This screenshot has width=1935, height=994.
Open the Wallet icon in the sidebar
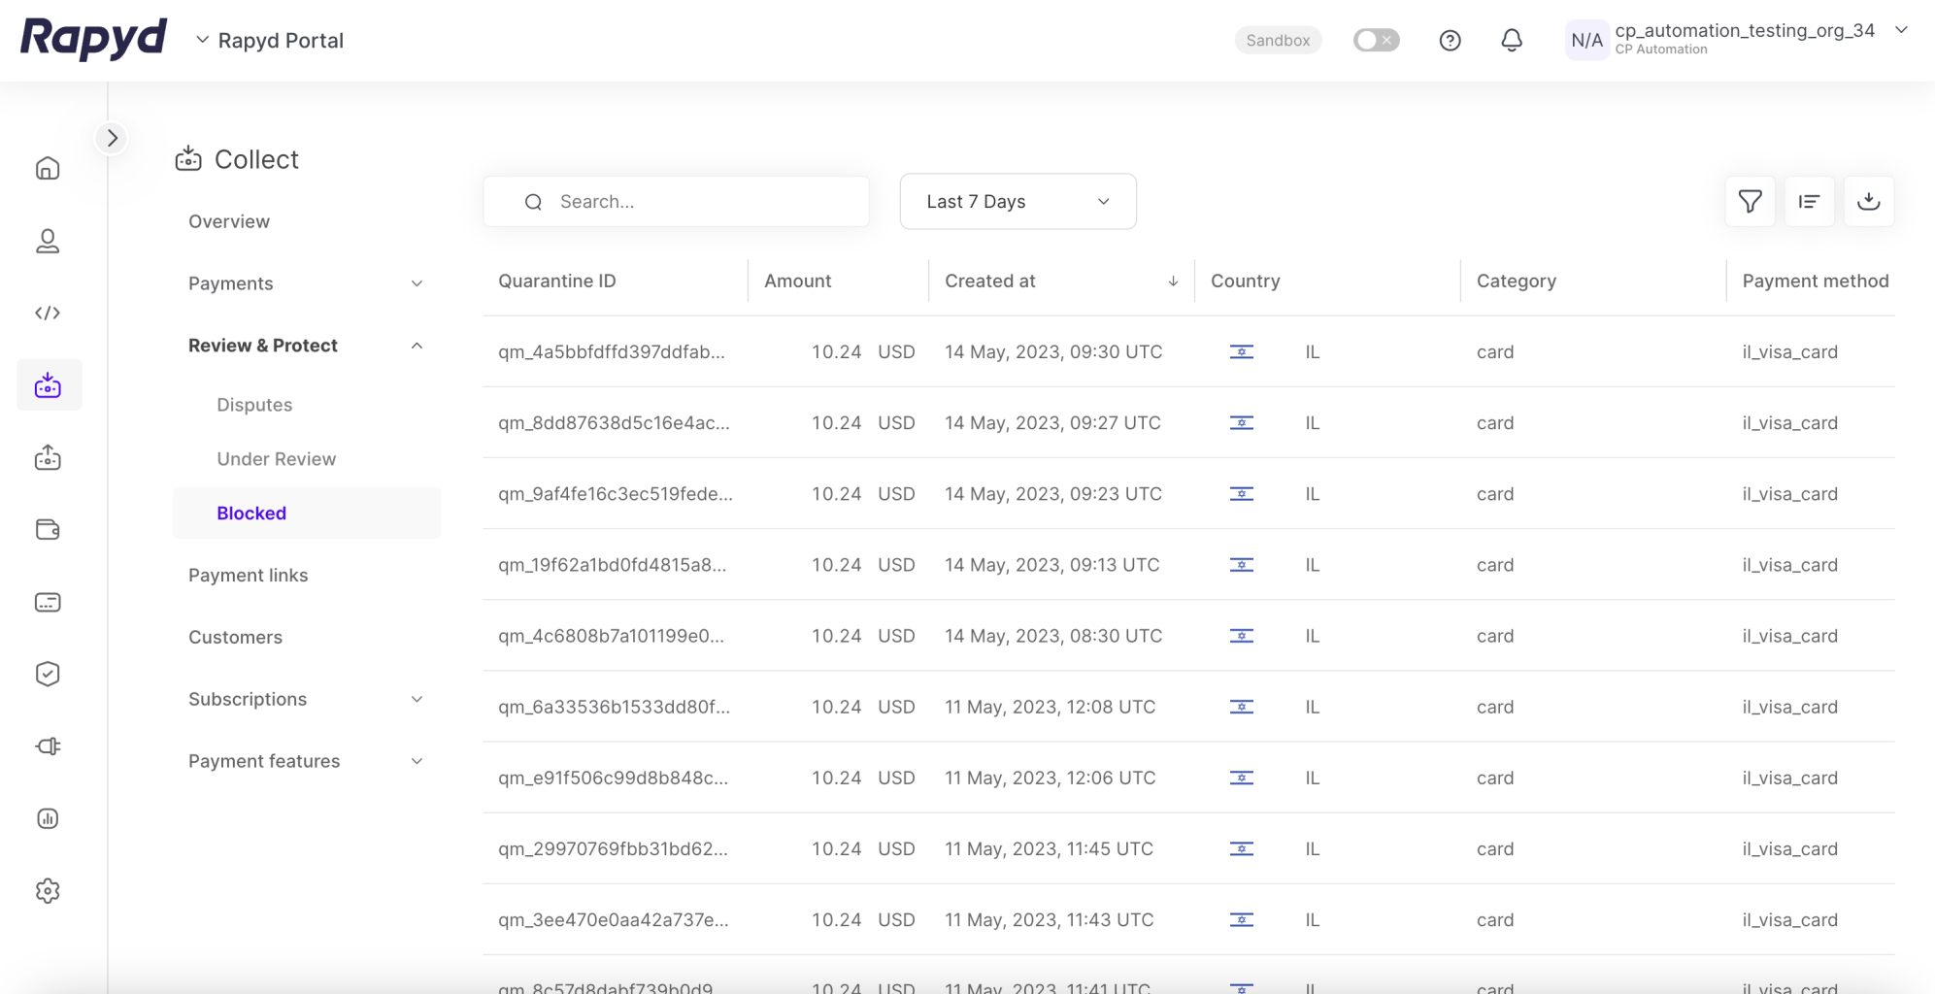pyautogui.click(x=48, y=530)
